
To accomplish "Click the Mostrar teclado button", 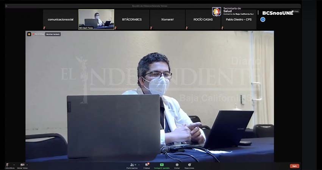I will tap(53, 34).
